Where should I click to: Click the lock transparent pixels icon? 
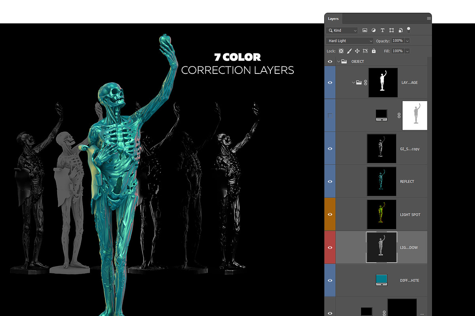[341, 51]
